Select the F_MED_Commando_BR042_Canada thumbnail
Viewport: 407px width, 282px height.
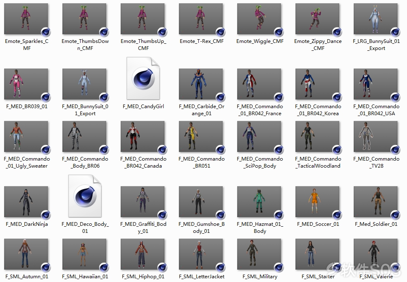(x=143, y=137)
